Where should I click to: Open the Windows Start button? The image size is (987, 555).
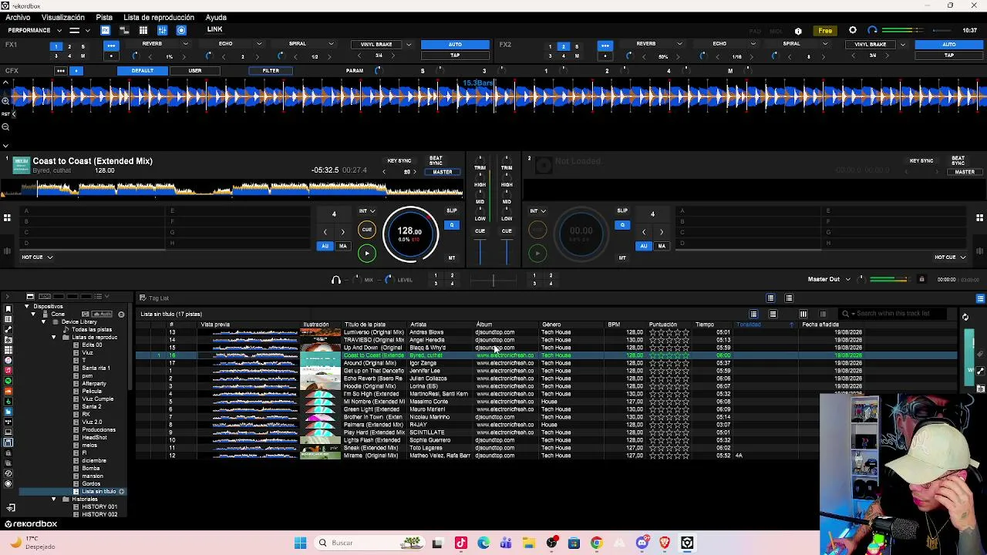coord(300,543)
